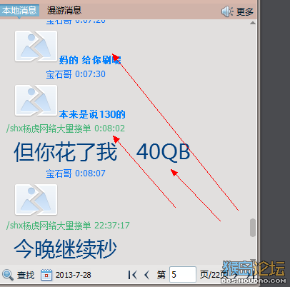Image resolution: width=290 pixels, height=287 pixels.
Task: Click sender line shx杨虎网络大里接单 0:08:02
Action: 66,129
